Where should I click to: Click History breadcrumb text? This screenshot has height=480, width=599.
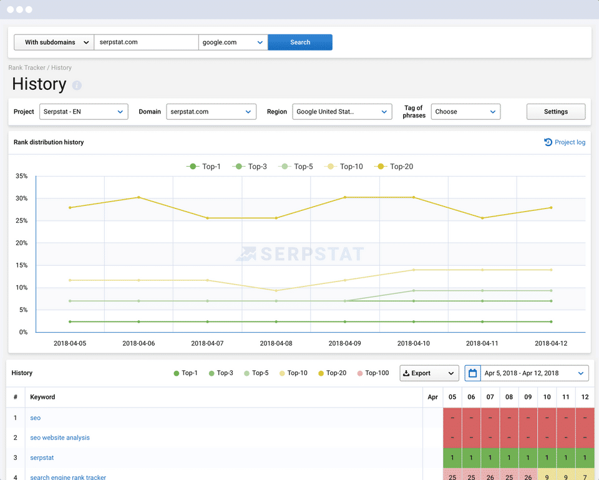coord(61,67)
